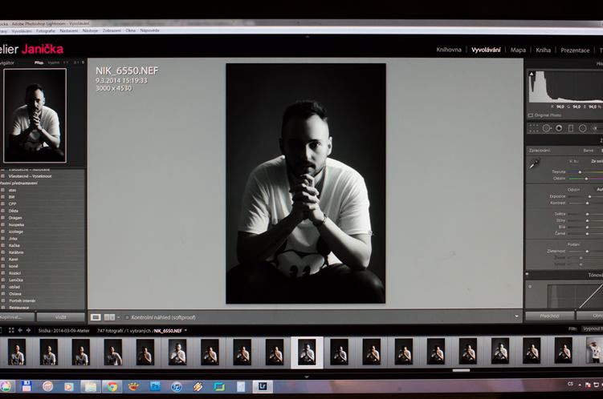Open the Prezentace module
The image size is (603, 399).
point(575,50)
